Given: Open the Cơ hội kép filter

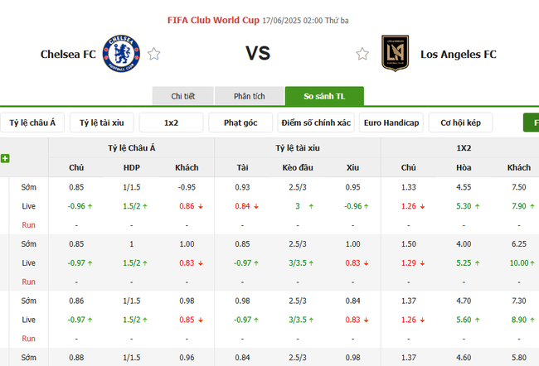Looking at the screenshot, I should point(461,123).
